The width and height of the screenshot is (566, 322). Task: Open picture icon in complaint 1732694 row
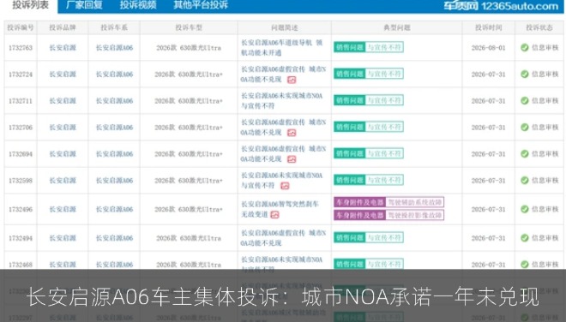click(x=292, y=159)
